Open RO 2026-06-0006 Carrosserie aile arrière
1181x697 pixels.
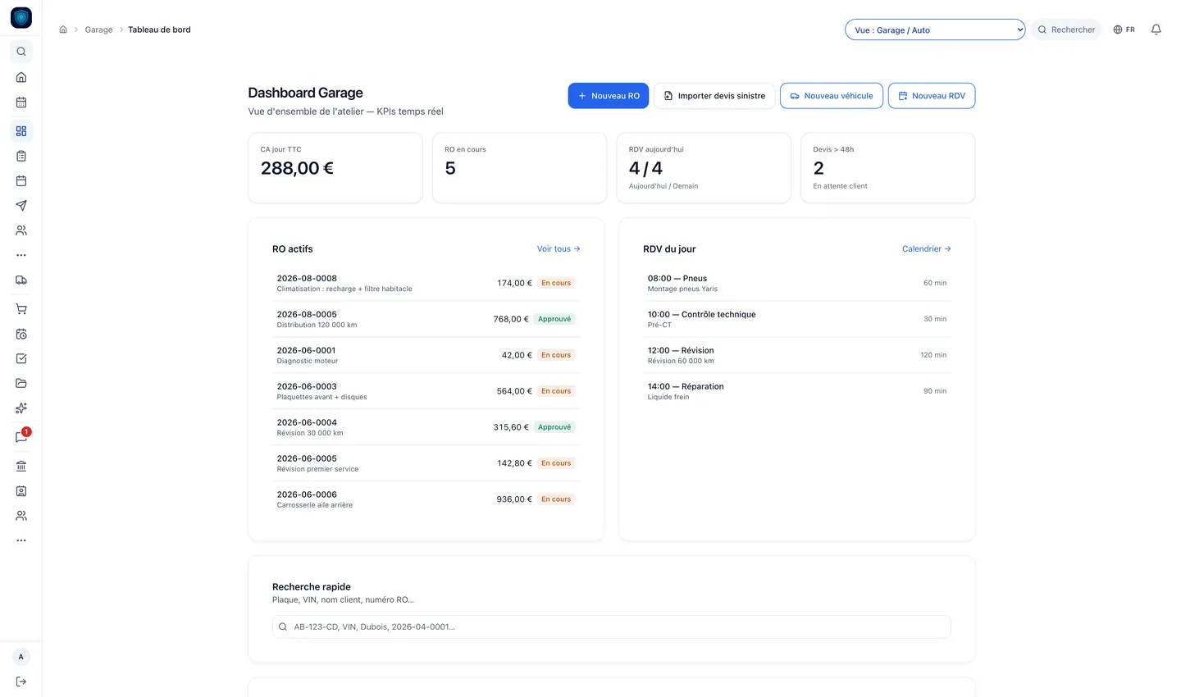[426, 499]
